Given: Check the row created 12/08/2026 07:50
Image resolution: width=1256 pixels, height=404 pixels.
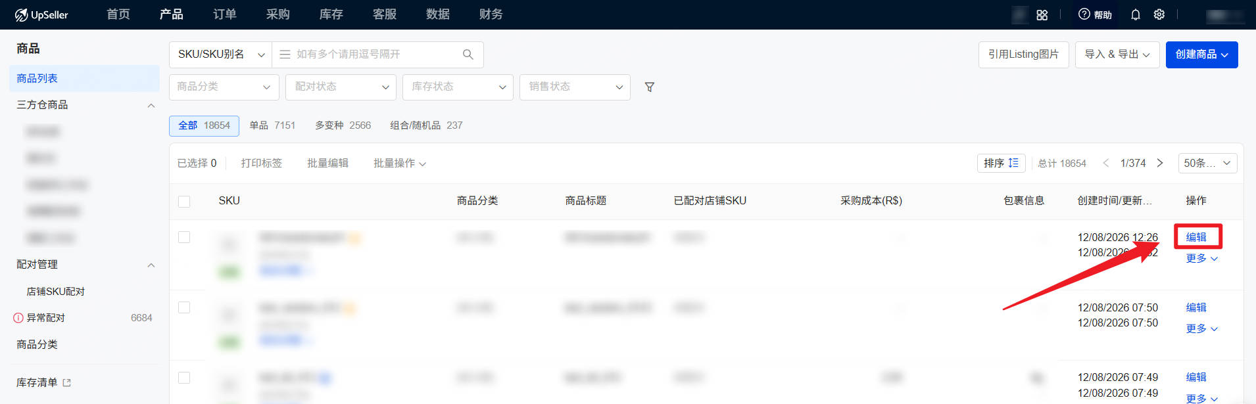Looking at the screenshot, I should coord(184,307).
